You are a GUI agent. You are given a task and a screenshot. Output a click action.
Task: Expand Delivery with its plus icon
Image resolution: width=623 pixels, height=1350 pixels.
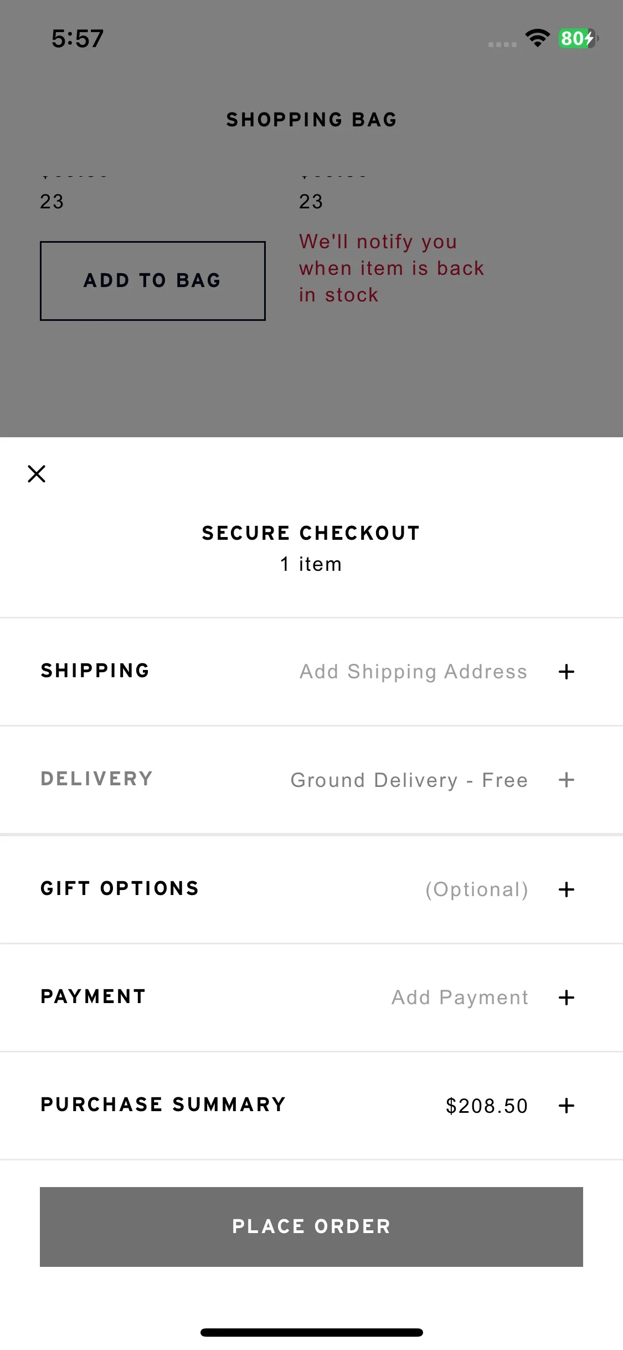tap(566, 780)
